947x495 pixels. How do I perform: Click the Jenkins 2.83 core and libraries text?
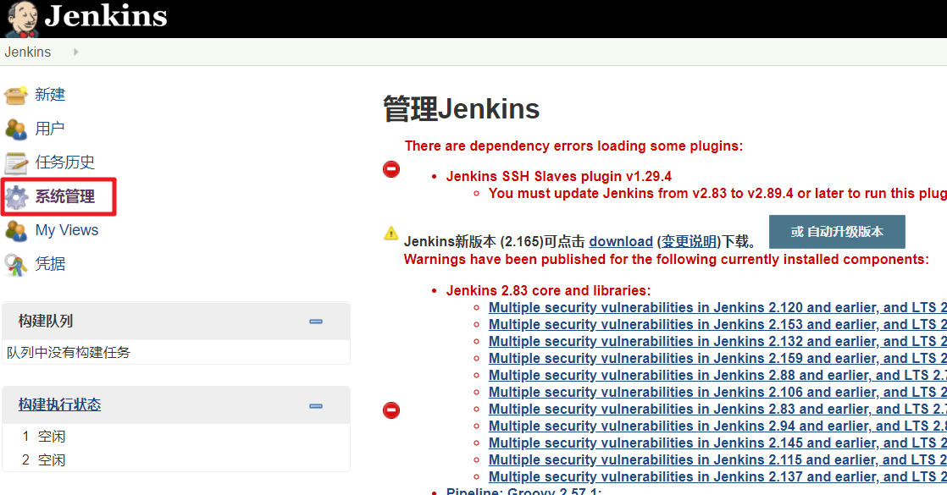(548, 290)
